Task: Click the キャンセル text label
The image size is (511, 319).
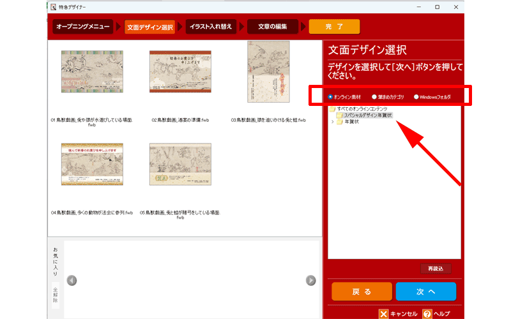Action: coord(404,314)
